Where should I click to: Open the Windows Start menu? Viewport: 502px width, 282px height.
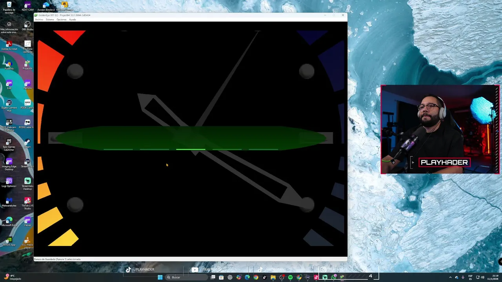tap(160, 277)
